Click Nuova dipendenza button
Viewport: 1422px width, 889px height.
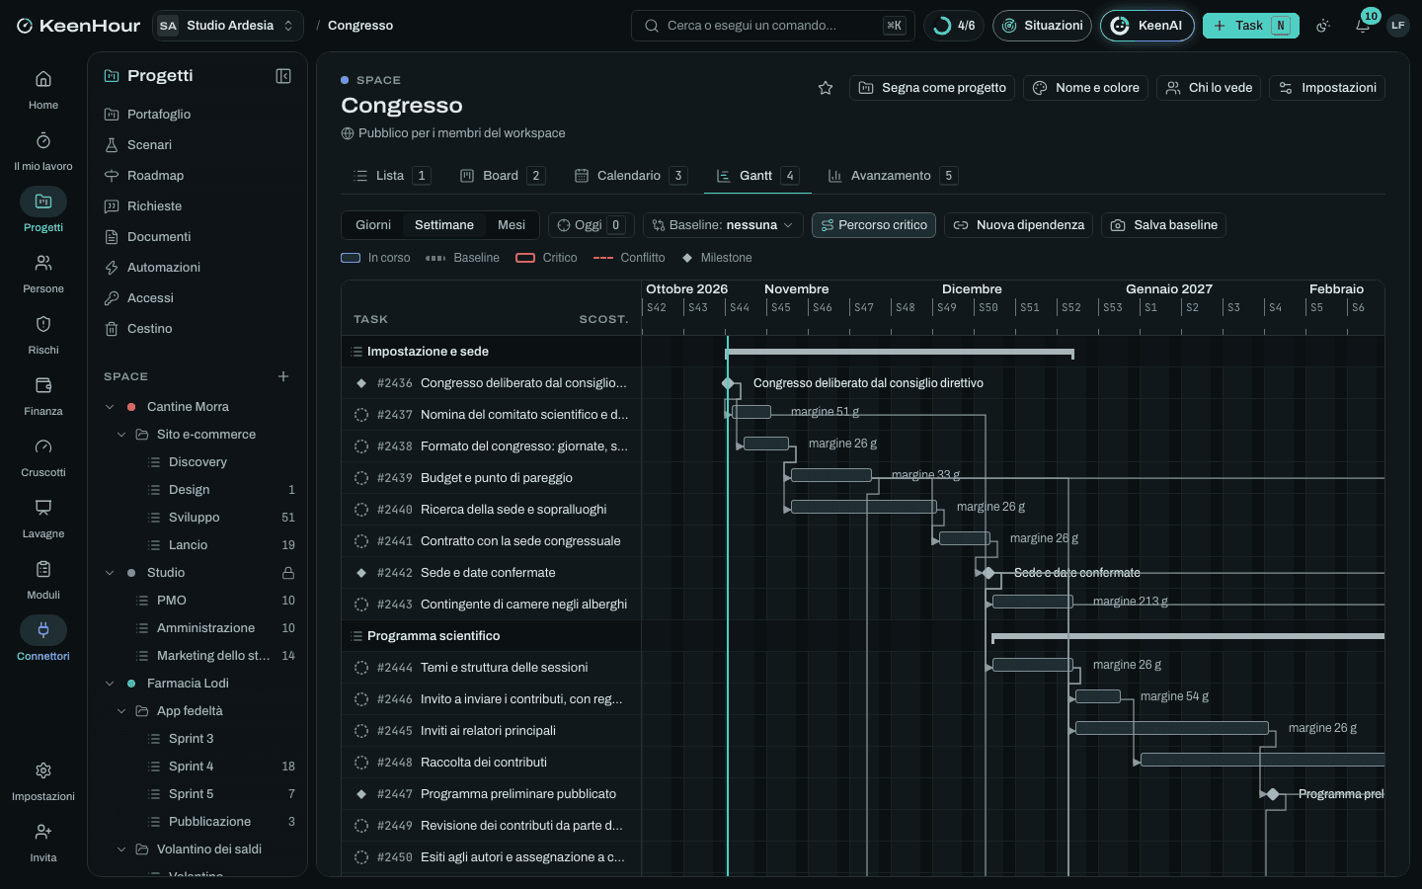click(1019, 225)
